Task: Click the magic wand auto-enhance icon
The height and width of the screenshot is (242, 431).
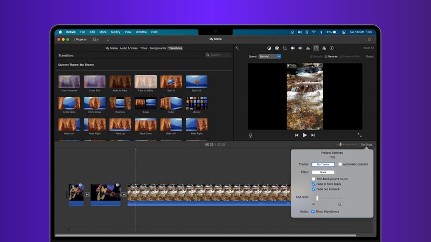Action: tap(237, 48)
